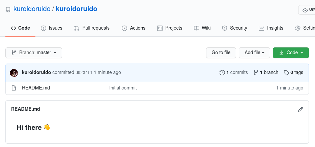Image resolution: width=315 pixels, height=147 pixels.
Task: Click commit hash d0234f1
Action: click(x=84, y=73)
